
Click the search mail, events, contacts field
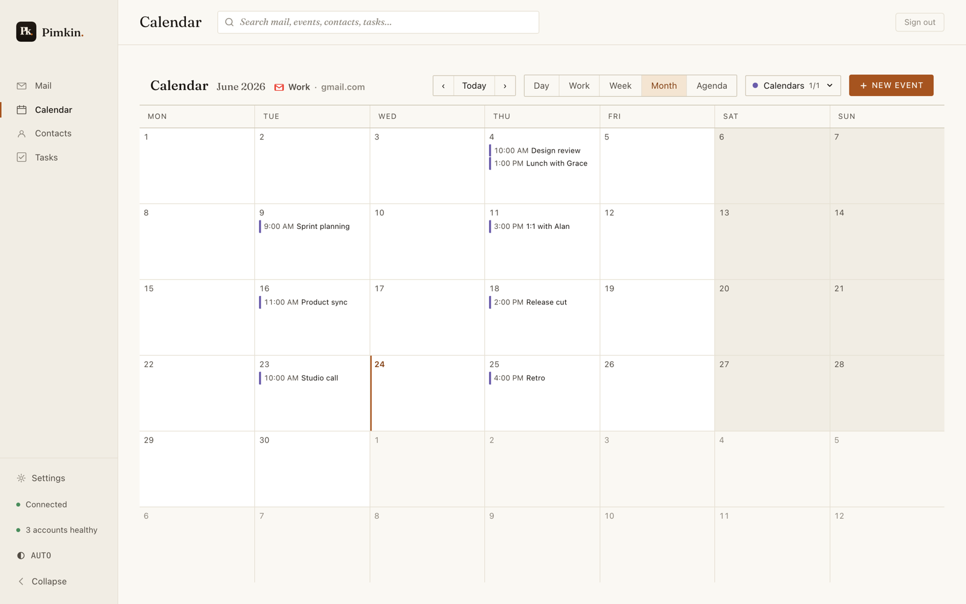(x=378, y=22)
